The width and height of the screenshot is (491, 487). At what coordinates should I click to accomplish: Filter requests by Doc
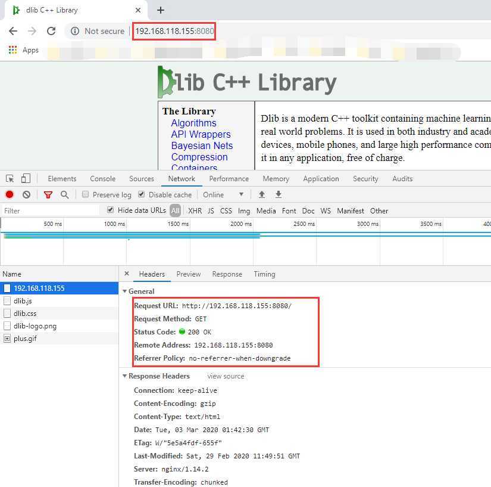tap(308, 211)
